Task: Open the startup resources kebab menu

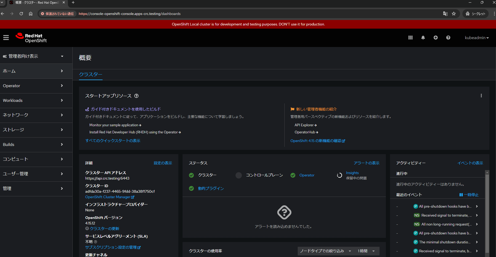Action: pos(481,96)
